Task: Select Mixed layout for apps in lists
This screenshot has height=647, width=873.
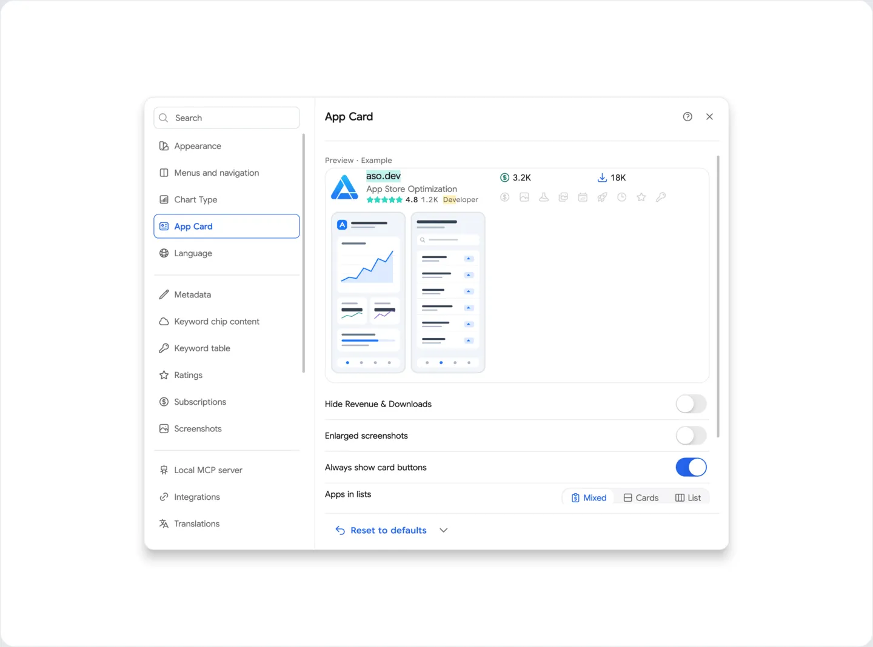Action: click(589, 497)
